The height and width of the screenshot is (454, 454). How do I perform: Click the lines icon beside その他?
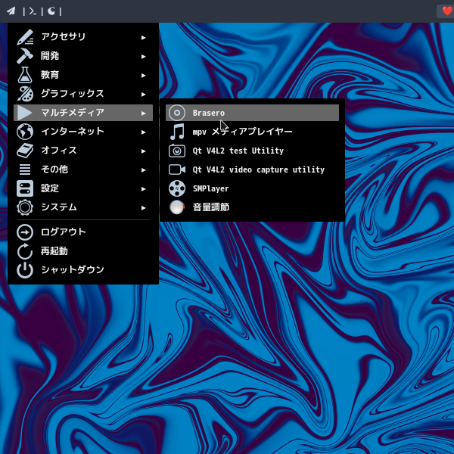[25, 169]
